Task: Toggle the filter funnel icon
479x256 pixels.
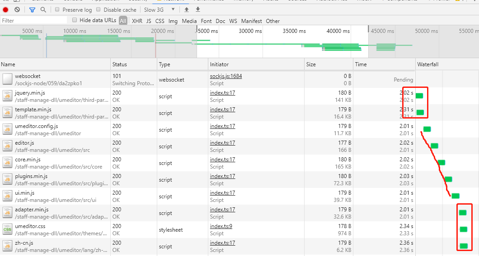Action: point(32,10)
